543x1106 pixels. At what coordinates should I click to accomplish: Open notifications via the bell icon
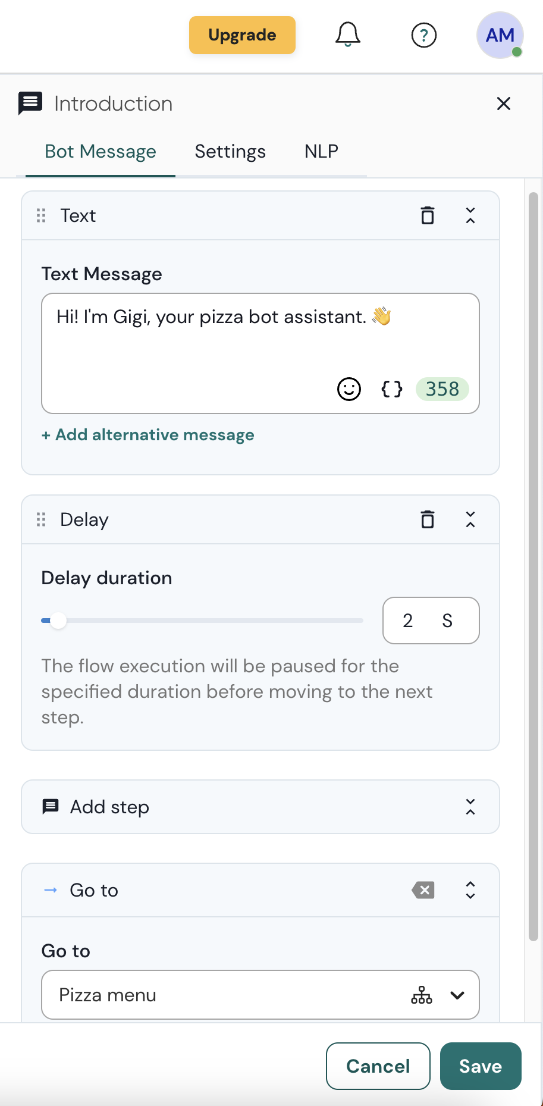click(347, 35)
